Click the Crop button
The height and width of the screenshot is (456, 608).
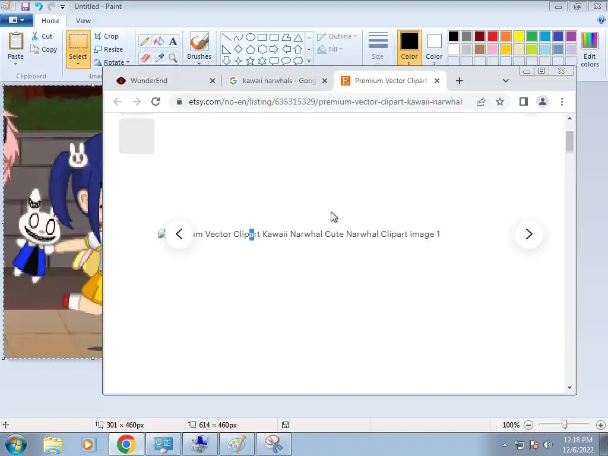click(106, 36)
